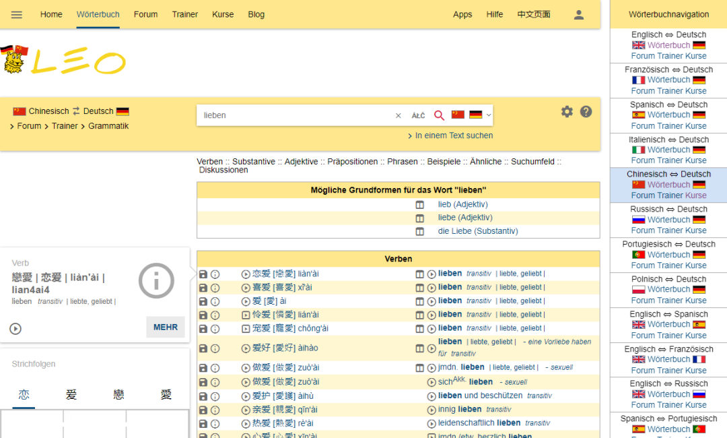Save the 热爱 rè'ài entry

tap(203, 424)
